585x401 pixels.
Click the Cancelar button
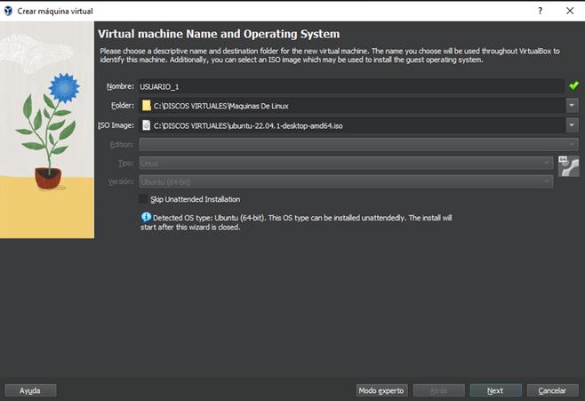[552, 390]
